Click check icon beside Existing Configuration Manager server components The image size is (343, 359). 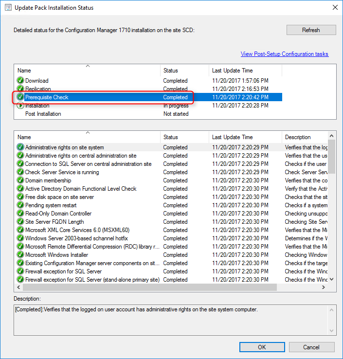[x=20, y=263]
